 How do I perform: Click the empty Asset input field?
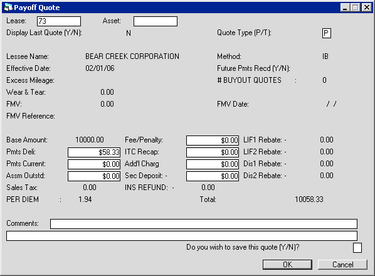click(156, 21)
